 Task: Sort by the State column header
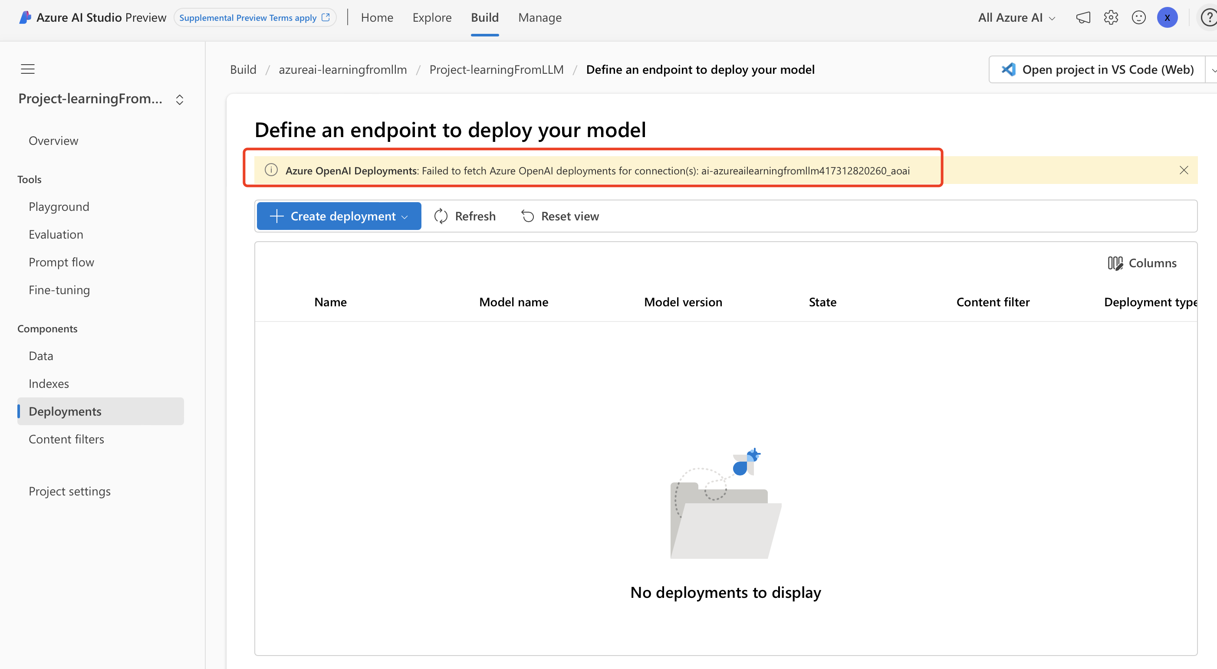[x=822, y=302]
